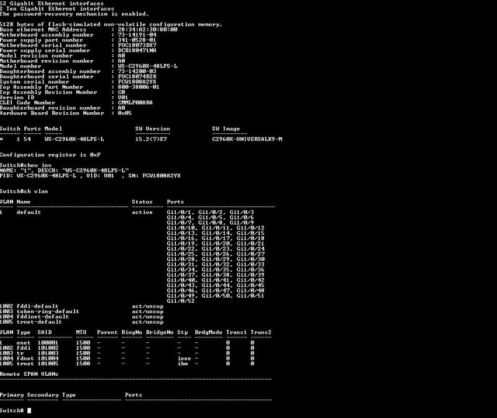Click the VLAN 'default' name
The height and width of the screenshot is (418, 497).
(x=29, y=212)
